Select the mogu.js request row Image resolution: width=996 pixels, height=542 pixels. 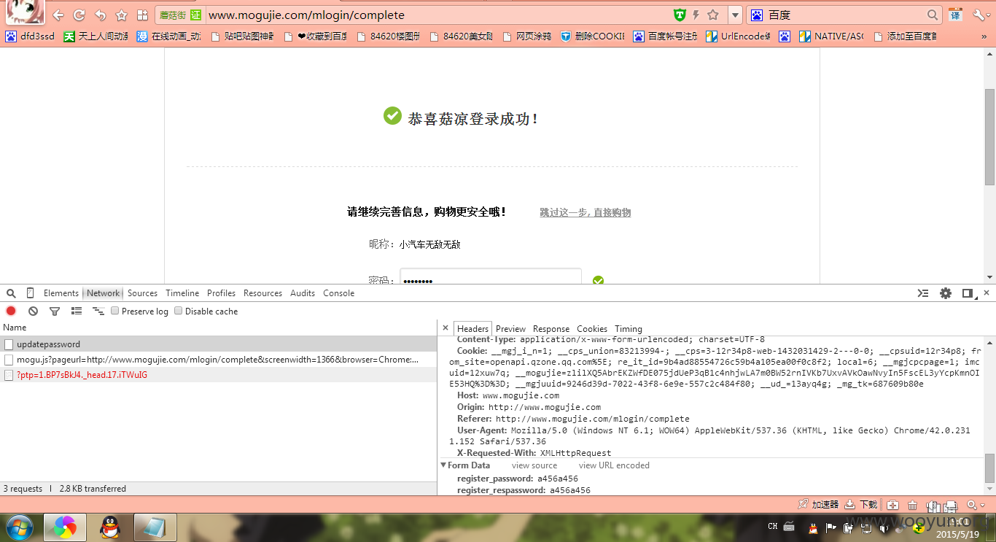219,360
